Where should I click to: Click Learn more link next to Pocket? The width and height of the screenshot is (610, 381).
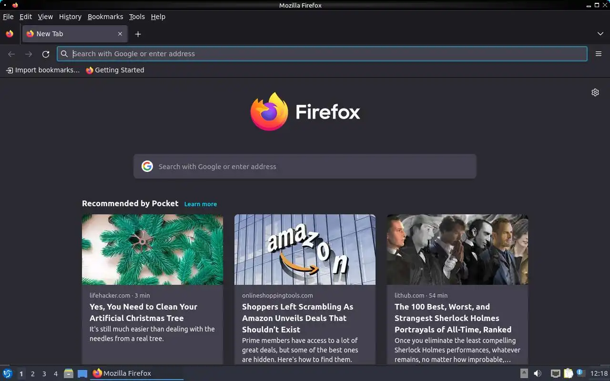[x=201, y=204]
